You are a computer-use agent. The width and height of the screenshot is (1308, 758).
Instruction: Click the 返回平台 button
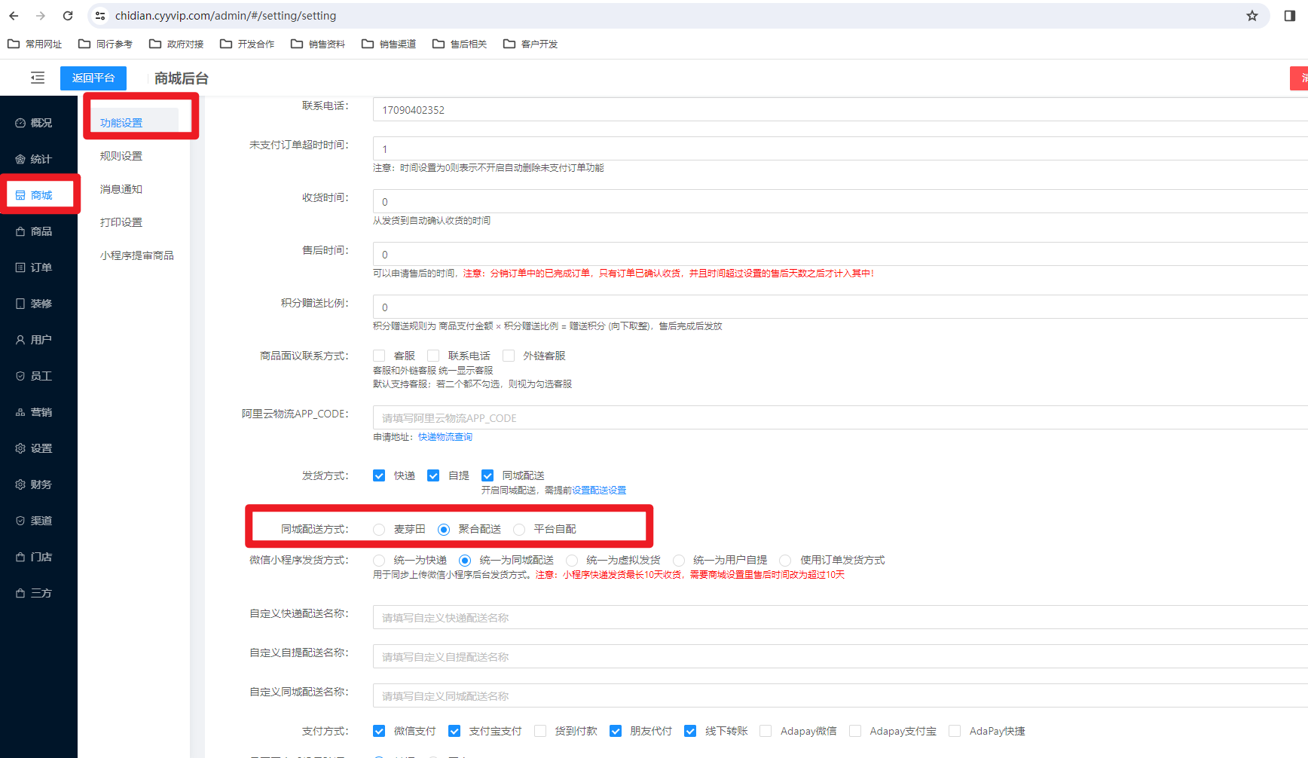click(x=93, y=78)
